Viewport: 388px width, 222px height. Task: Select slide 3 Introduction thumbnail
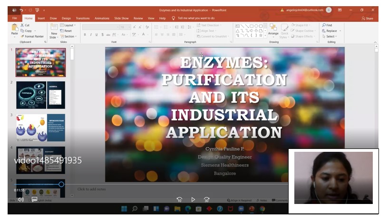coord(40,128)
